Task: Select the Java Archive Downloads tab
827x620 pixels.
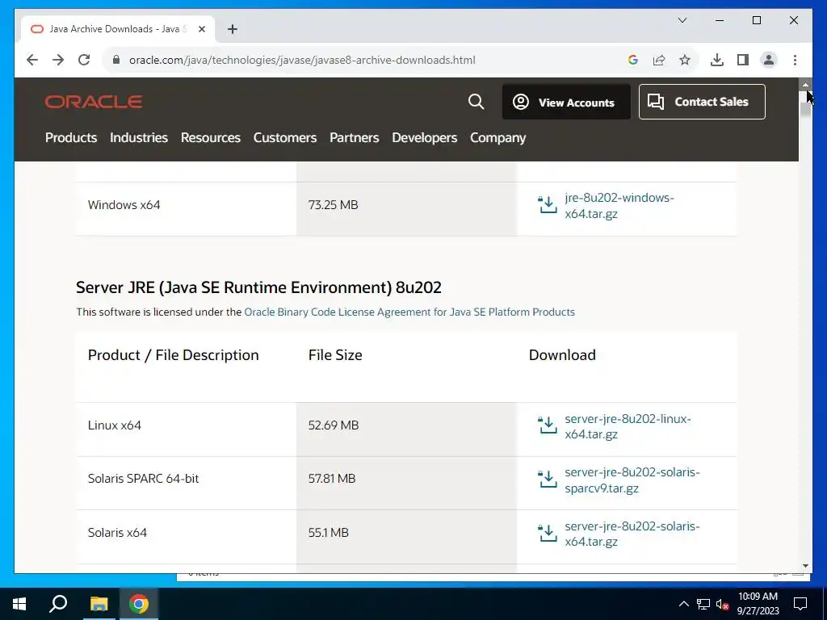Action: tap(118, 29)
